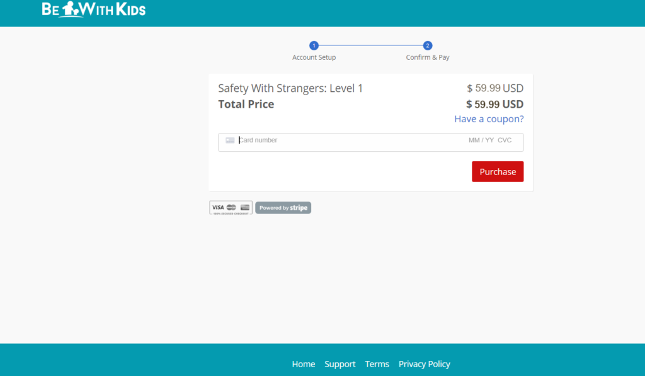The width and height of the screenshot is (645, 376).
Task: Select the Account Setup step label
Action: [314, 57]
